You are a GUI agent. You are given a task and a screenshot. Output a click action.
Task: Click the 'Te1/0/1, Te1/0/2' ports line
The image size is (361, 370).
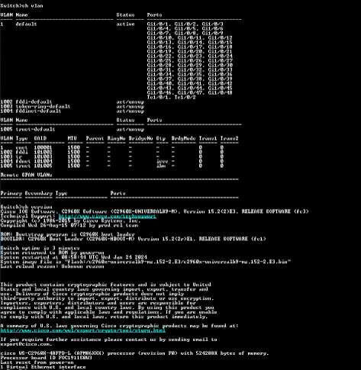click(x=171, y=97)
